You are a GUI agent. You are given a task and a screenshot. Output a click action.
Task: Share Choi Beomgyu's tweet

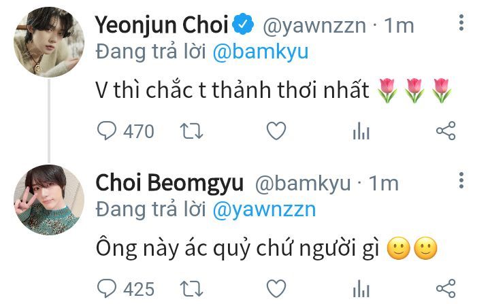446,288
